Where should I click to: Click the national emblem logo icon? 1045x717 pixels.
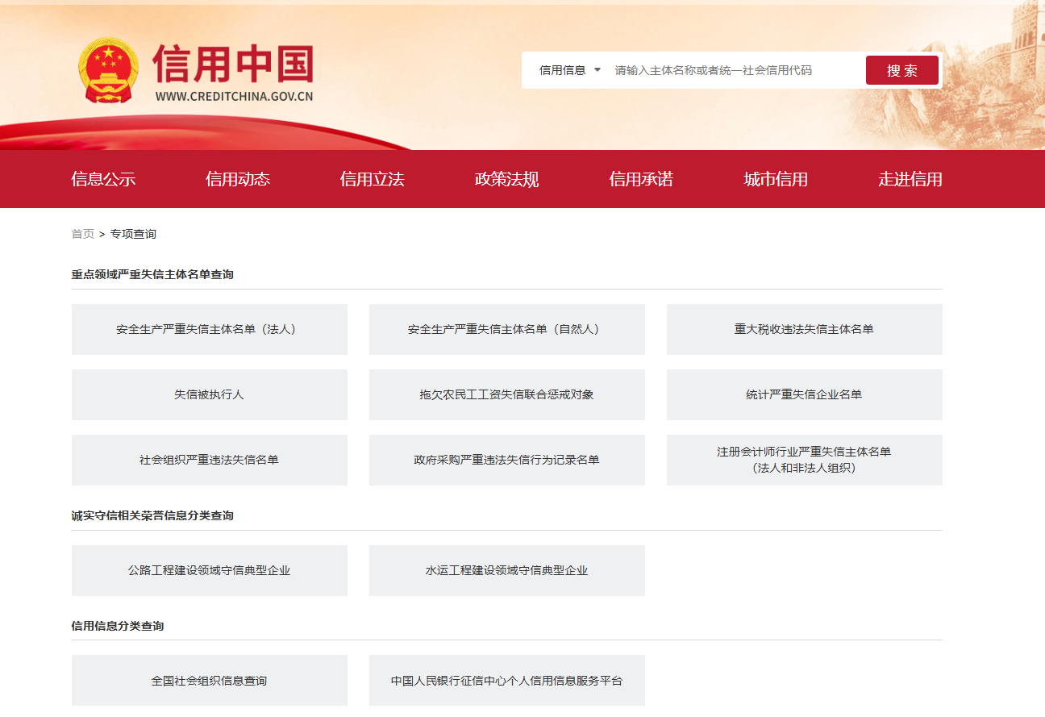109,71
